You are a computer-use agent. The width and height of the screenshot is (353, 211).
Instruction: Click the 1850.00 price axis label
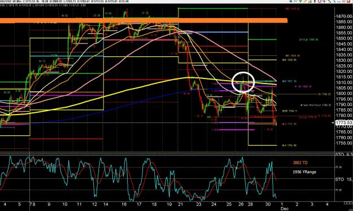click(x=345, y=38)
